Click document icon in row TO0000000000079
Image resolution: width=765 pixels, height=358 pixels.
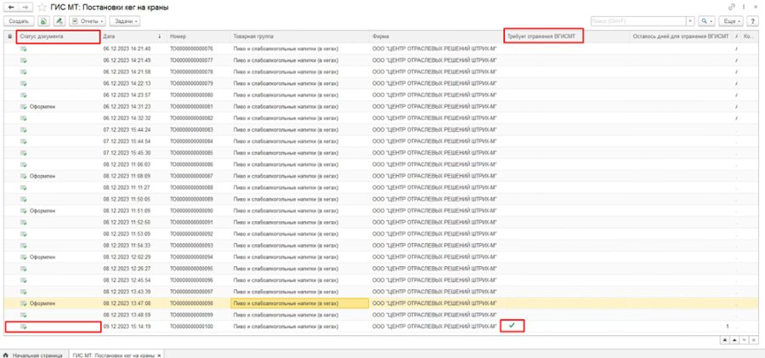(x=24, y=83)
